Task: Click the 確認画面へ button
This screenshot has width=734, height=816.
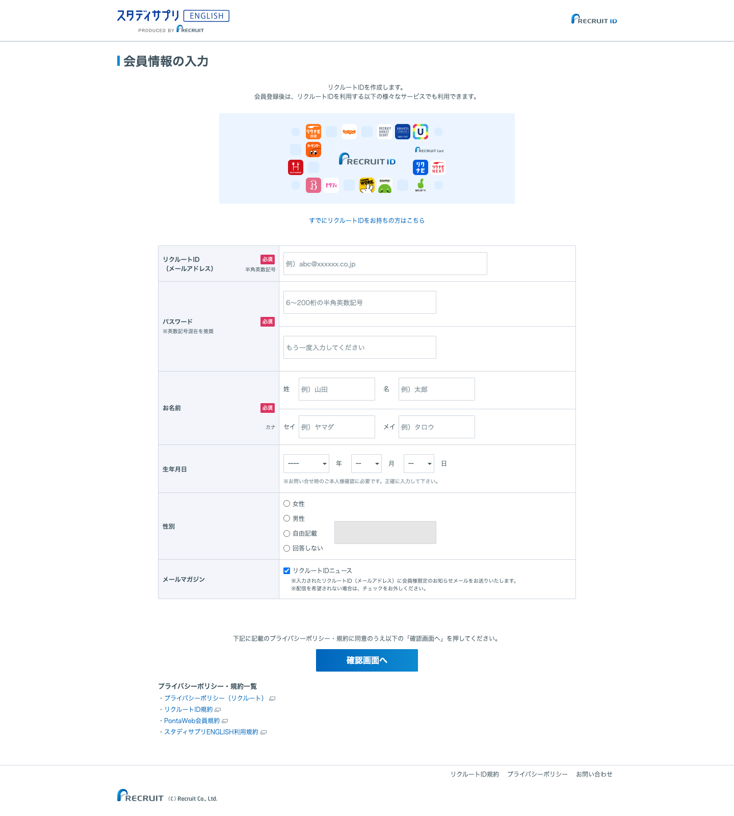Action: pyautogui.click(x=367, y=660)
